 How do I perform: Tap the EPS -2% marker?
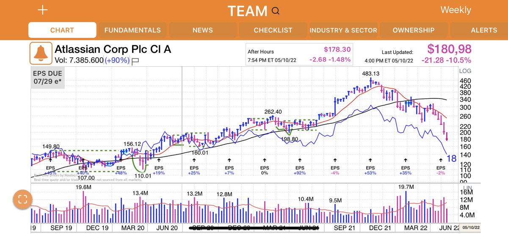click(x=441, y=170)
